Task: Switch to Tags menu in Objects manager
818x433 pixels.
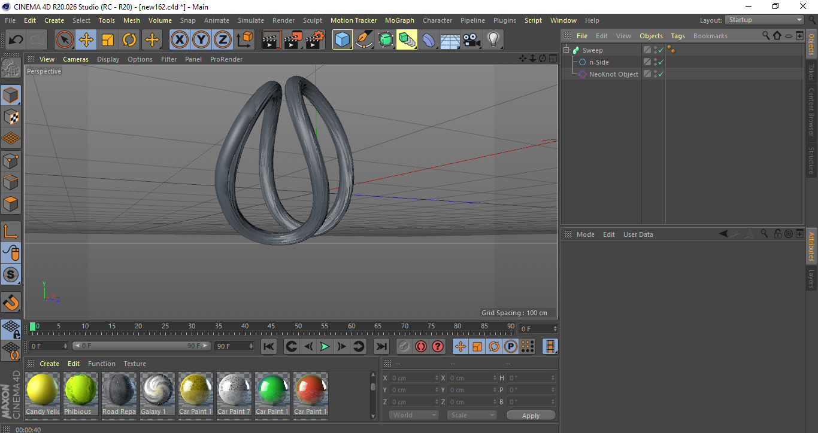Action: [x=678, y=36]
